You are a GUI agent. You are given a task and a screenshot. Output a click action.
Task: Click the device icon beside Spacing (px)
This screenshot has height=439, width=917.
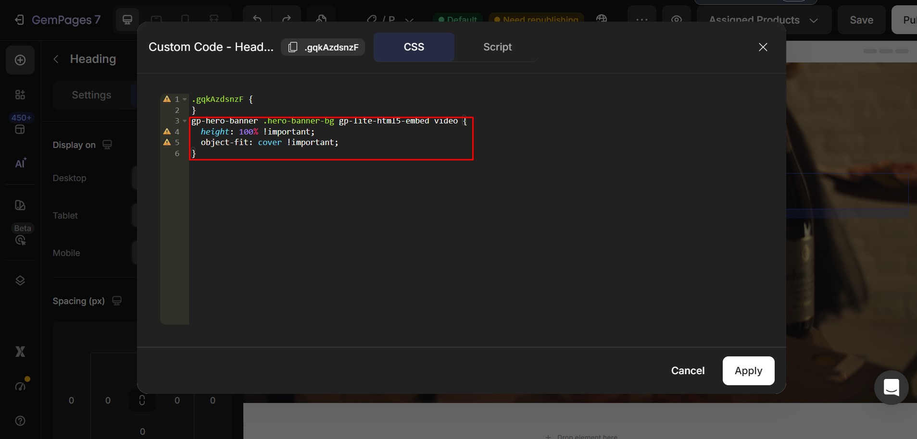[116, 301]
